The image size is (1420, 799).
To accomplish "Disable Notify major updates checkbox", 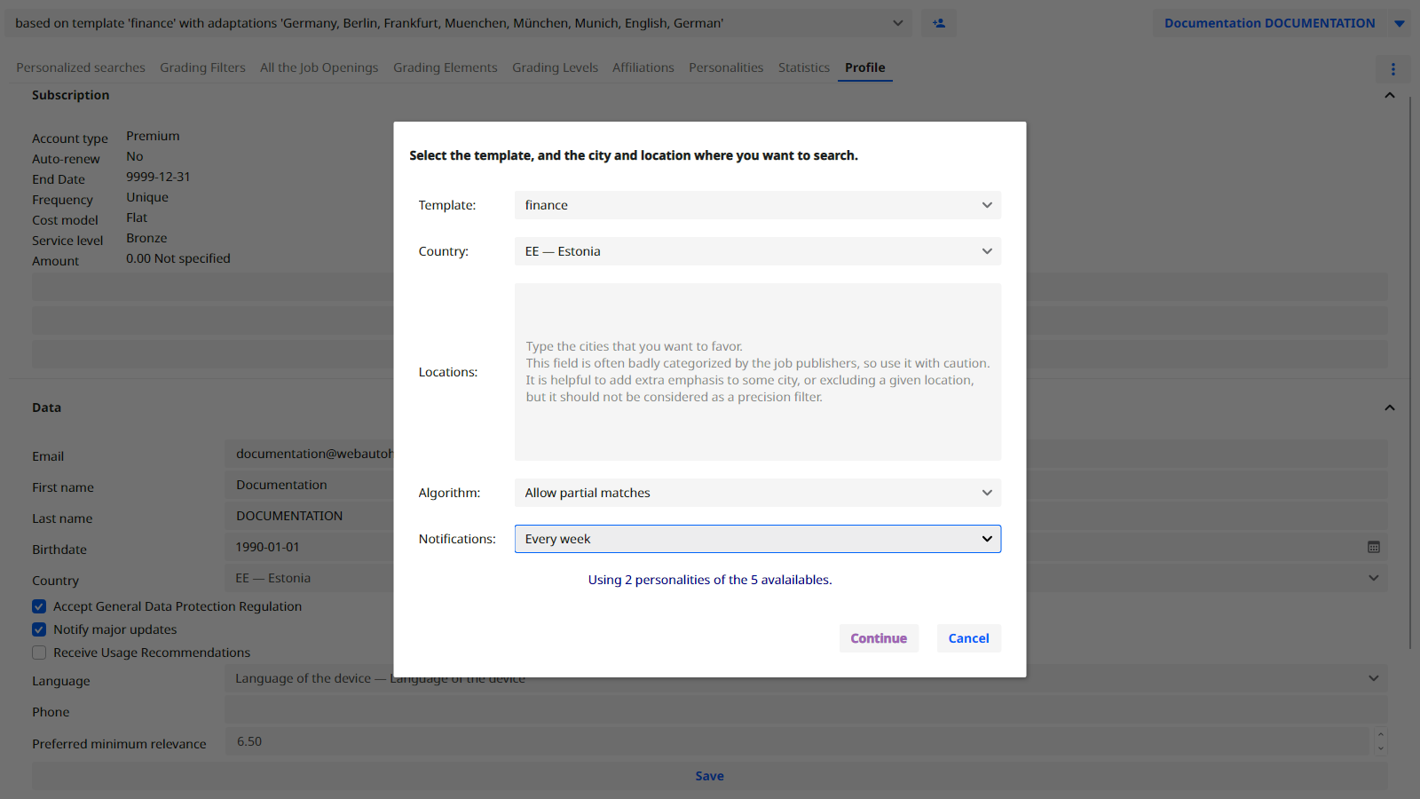I will click(39, 629).
